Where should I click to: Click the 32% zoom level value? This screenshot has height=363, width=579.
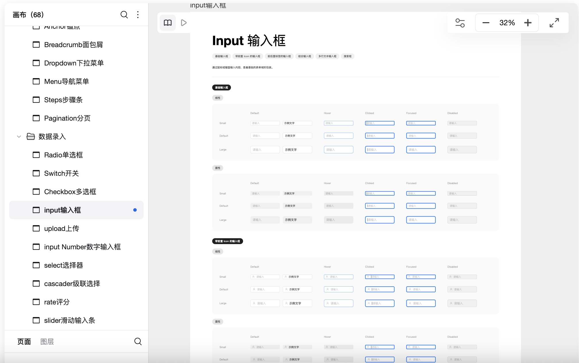click(507, 23)
